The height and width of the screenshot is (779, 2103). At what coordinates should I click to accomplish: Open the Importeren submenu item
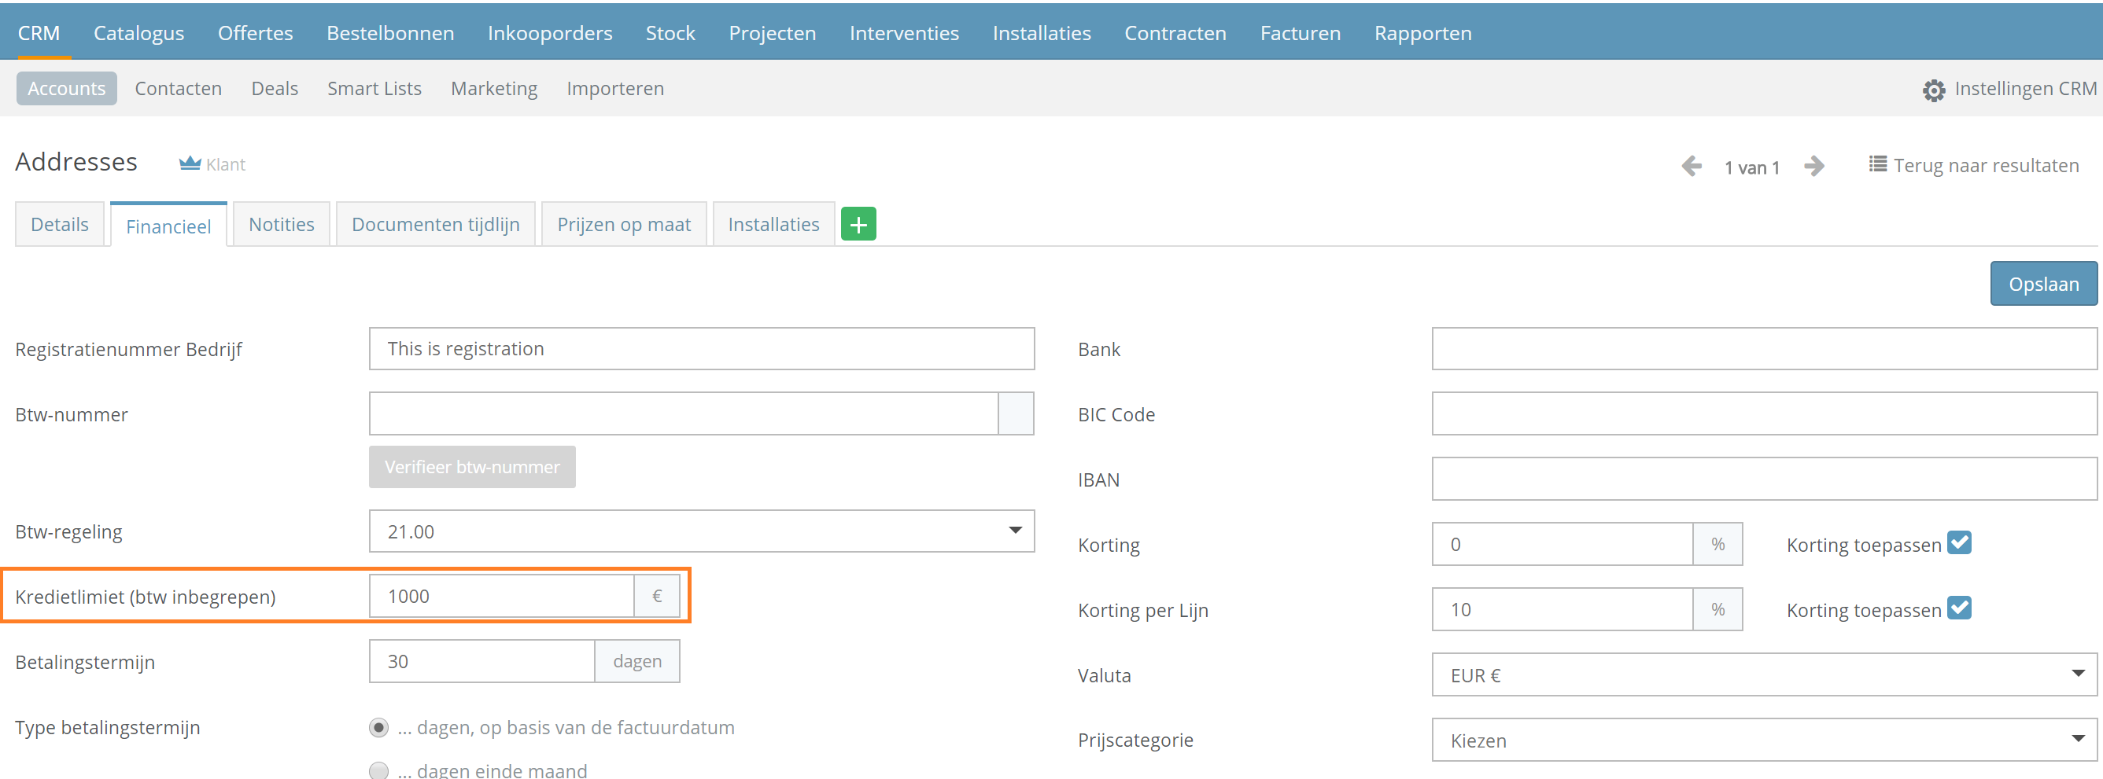(615, 88)
